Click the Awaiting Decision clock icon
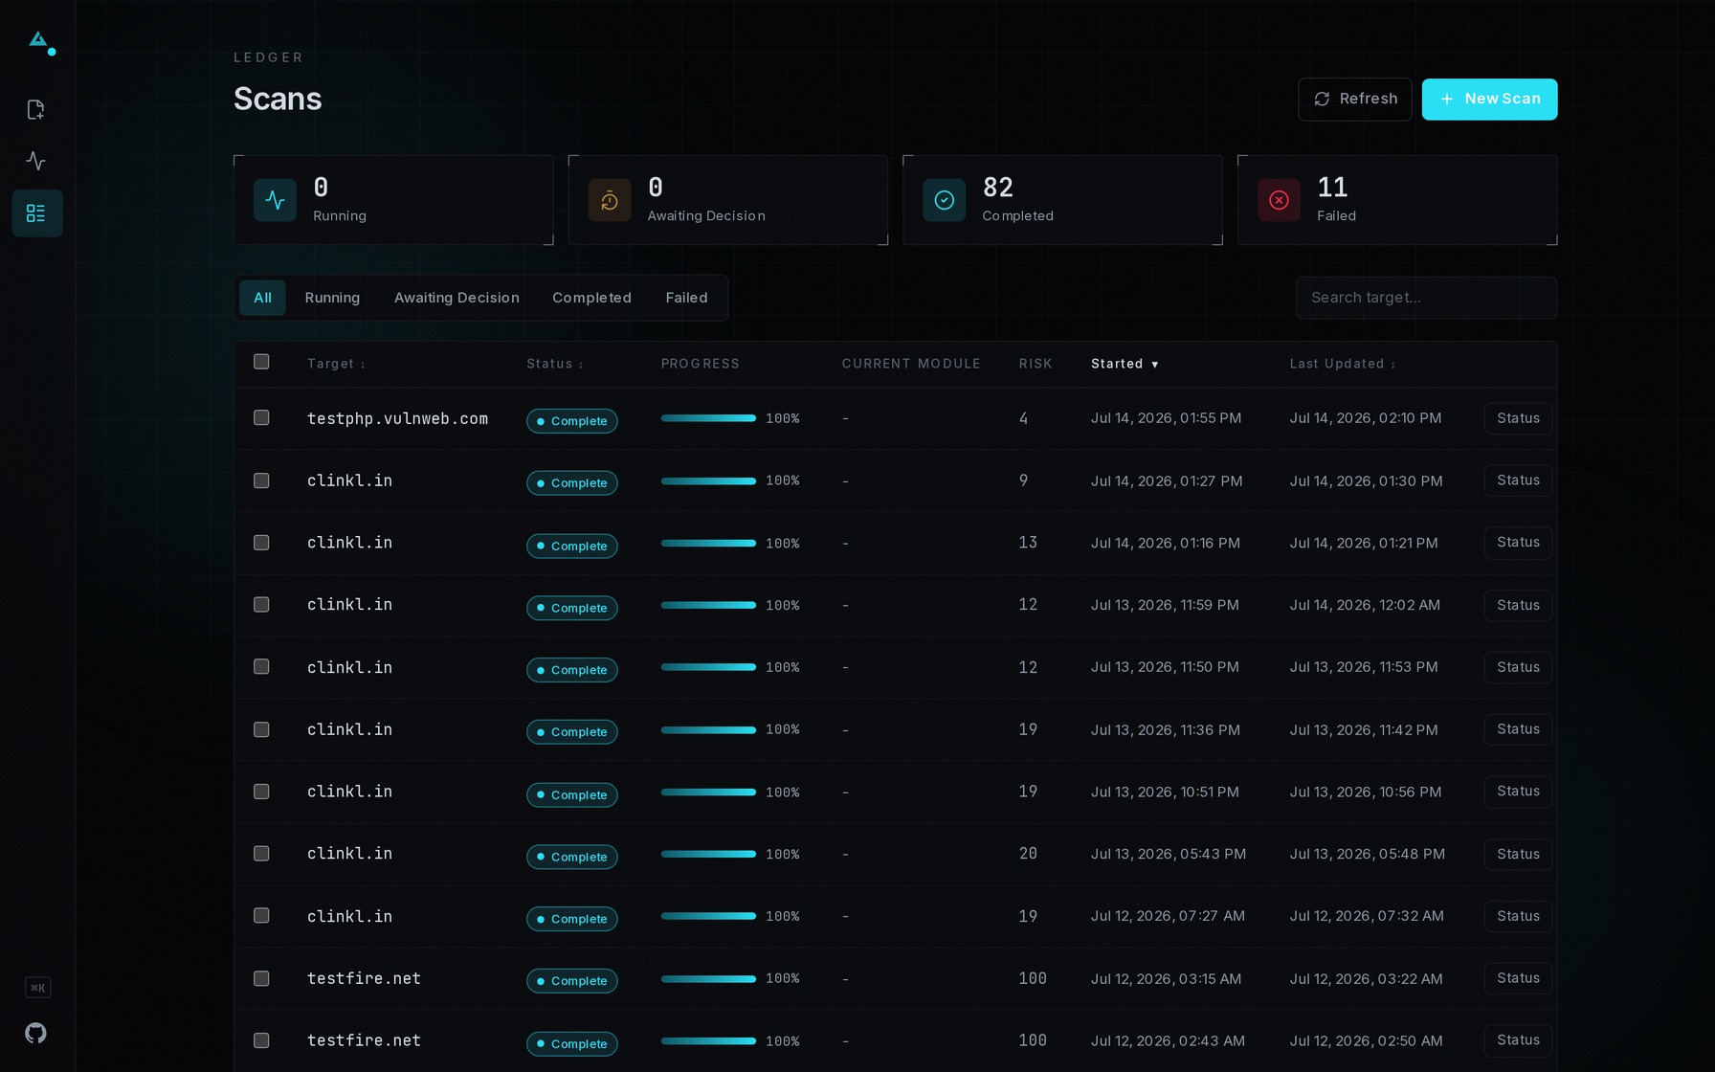The height and width of the screenshot is (1072, 1715). 610,200
